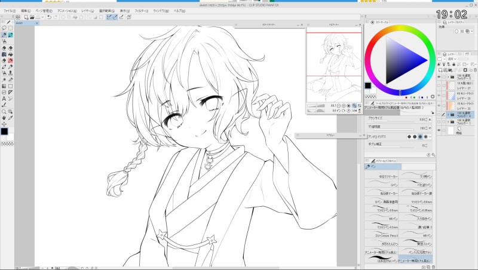Screen dimensions: 478x270
Task: Select the Lasso selection tool
Action: tap(4, 28)
